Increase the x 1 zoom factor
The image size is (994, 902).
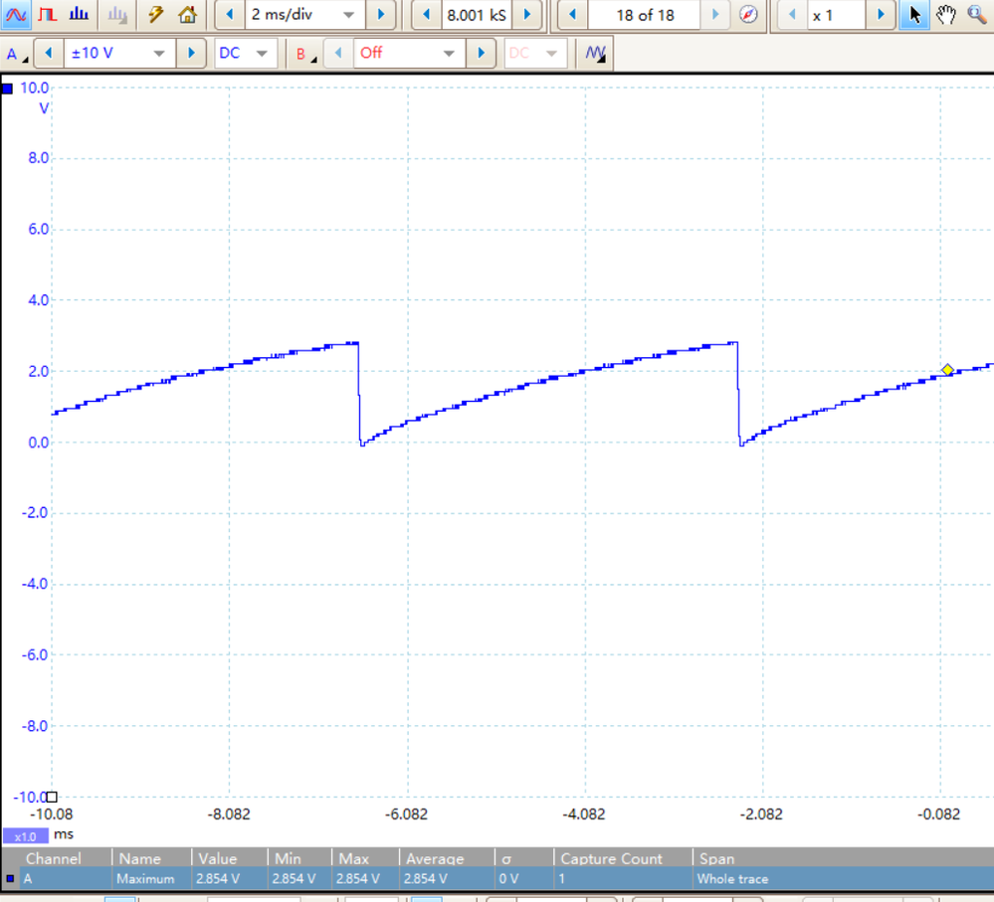pos(881,15)
